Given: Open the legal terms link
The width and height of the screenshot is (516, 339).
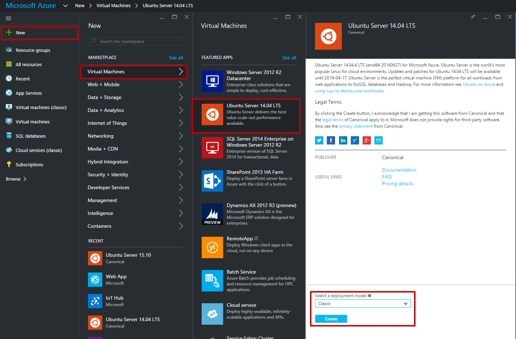Looking at the screenshot, I should (x=333, y=120).
